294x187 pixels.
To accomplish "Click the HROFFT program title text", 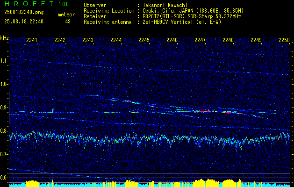I will [x=29, y=4].
